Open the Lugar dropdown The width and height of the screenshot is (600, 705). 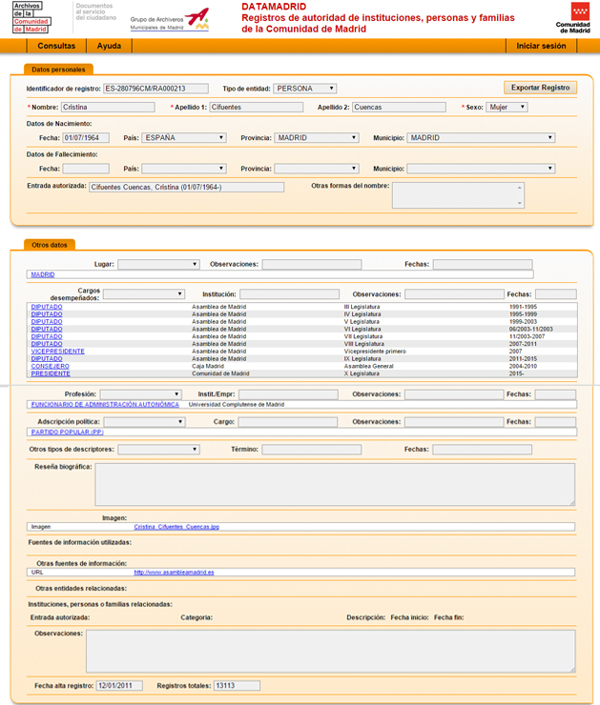click(158, 265)
